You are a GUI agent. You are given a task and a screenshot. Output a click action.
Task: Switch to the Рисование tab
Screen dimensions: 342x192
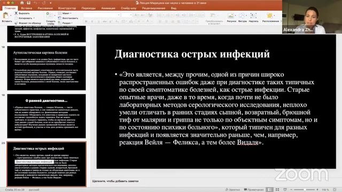point(45,8)
